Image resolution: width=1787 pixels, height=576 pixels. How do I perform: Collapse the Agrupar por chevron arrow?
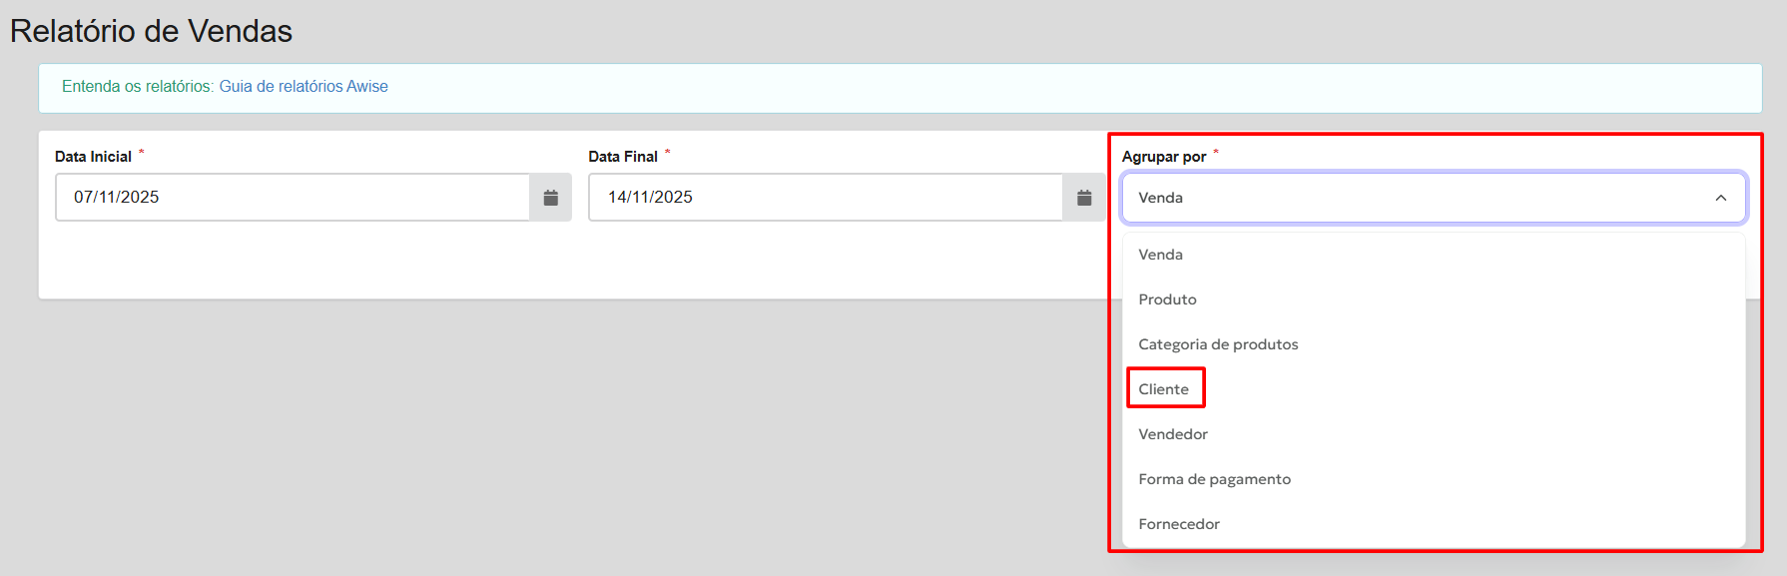tap(1720, 198)
